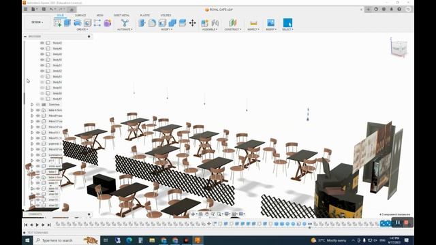Click the Windows Start button
This screenshot has width=436, height=245.
coord(27,240)
